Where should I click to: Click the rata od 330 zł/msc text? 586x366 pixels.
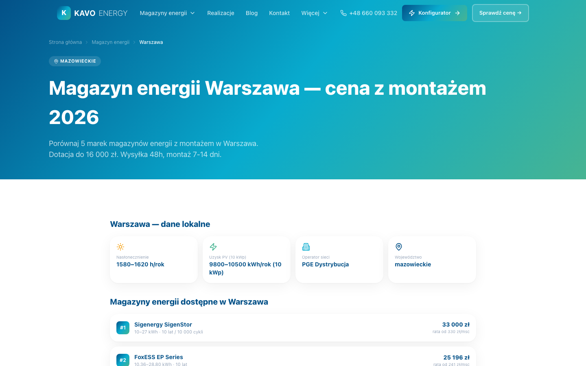tap(451, 332)
